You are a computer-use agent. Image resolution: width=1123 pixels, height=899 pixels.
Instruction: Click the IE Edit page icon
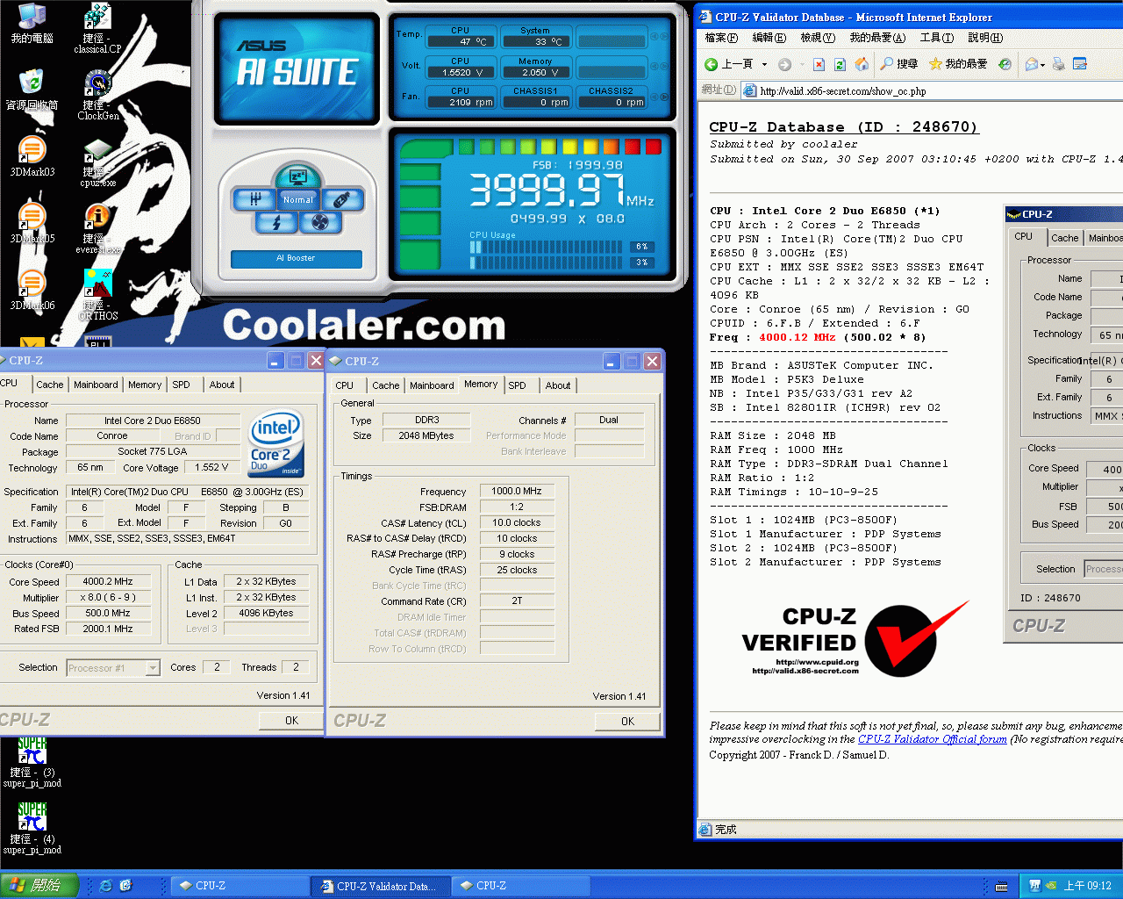1080,64
